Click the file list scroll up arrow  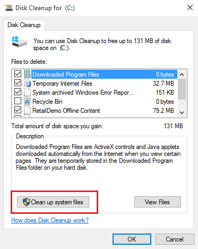tap(182, 74)
